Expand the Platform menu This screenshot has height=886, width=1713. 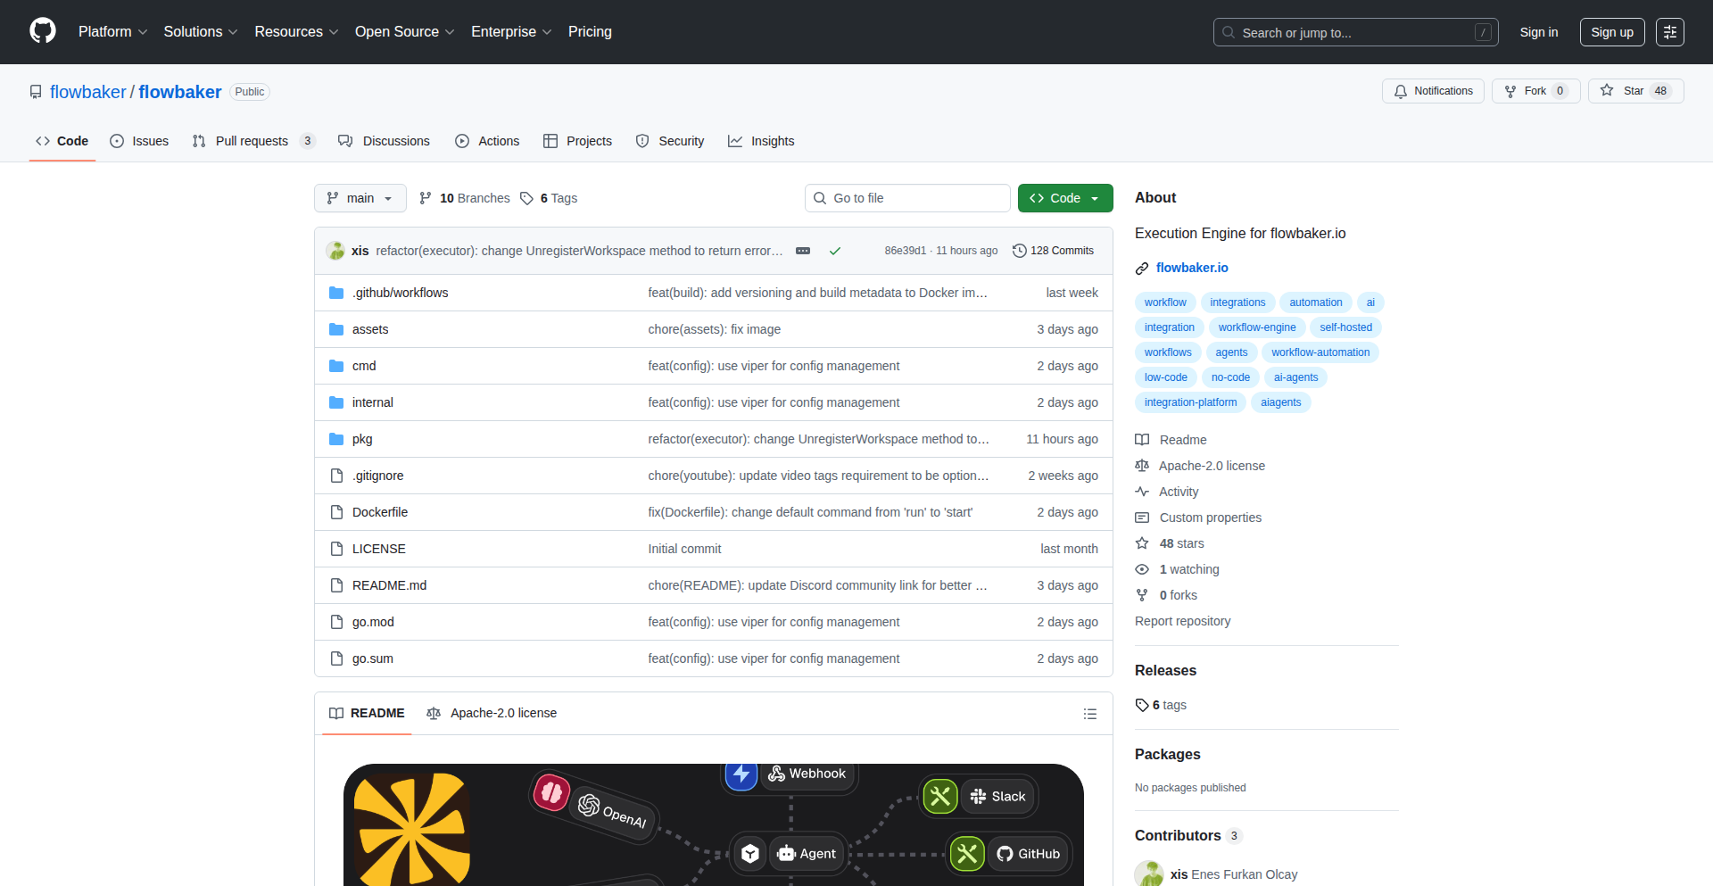113,32
